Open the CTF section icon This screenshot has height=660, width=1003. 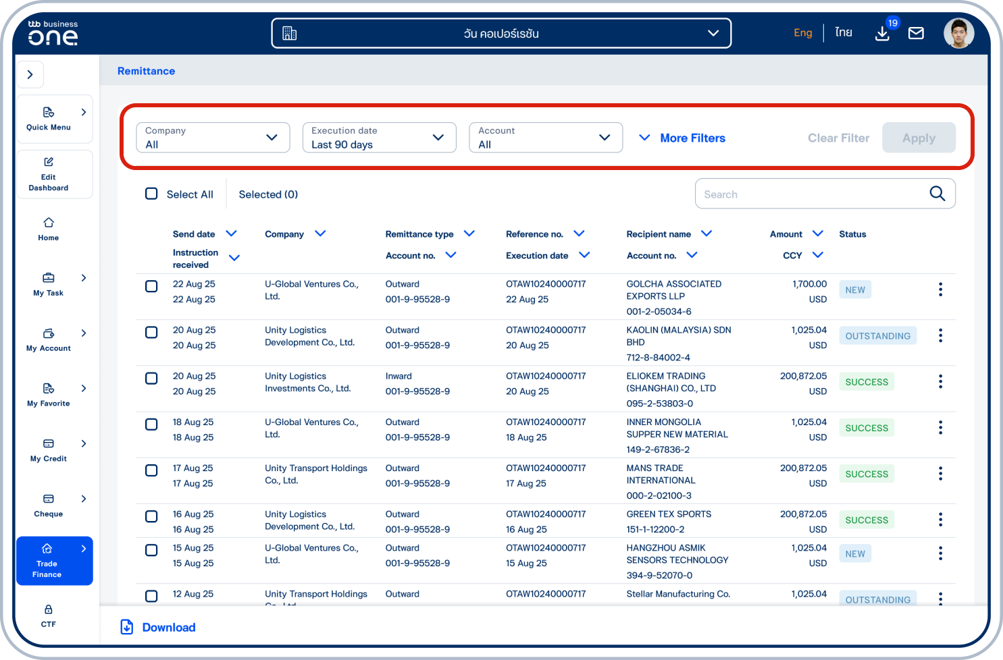[x=48, y=609]
